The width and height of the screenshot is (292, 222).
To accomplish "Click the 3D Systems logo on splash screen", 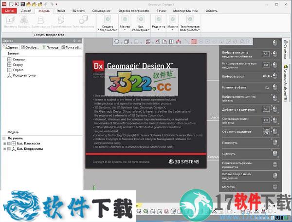I will tap(184, 161).
